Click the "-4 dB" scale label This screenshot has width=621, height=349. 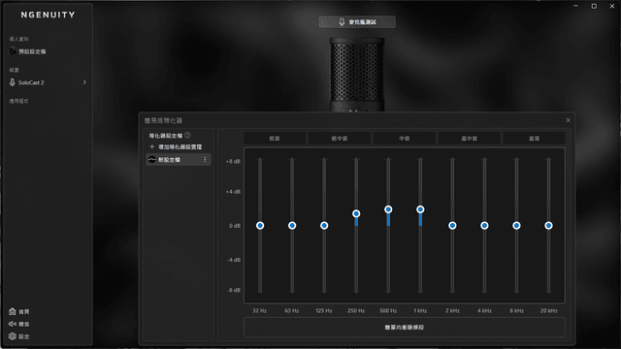click(x=234, y=260)
